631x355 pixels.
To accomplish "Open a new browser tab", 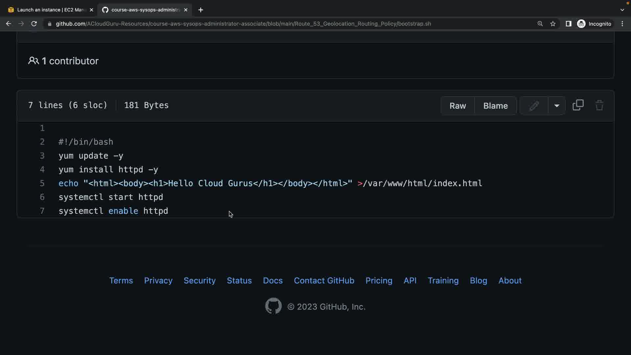I will tap(200, 10).
